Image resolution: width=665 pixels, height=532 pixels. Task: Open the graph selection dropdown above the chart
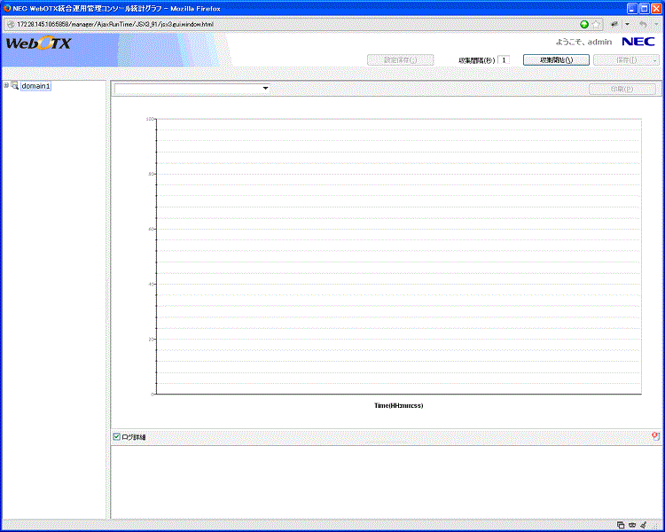(192, 89)
